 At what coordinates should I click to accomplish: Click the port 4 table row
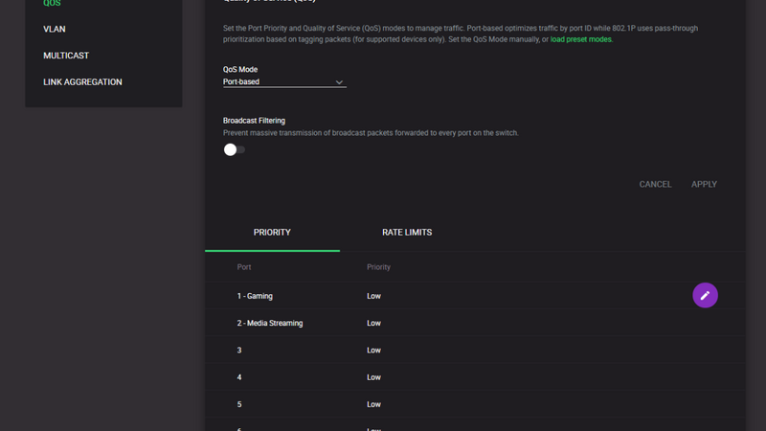click(x=239, y=377)
